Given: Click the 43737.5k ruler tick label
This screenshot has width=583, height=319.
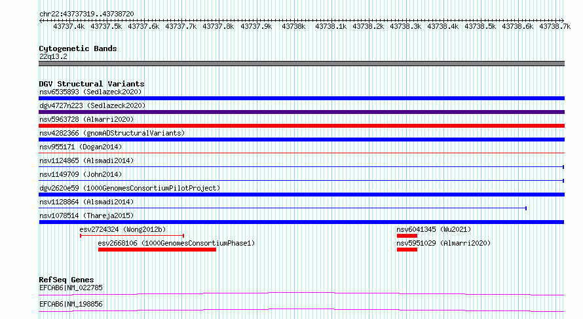Looking at the screenshot, I should pos(106,26).
